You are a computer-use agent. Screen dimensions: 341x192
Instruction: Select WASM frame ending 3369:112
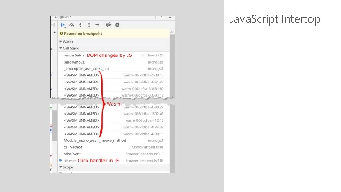pyautogui.click(x=114, y=95)
